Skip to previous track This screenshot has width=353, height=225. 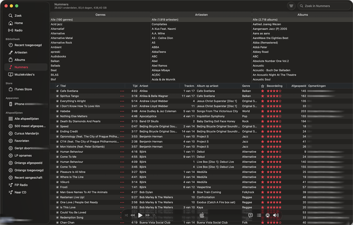133,215
